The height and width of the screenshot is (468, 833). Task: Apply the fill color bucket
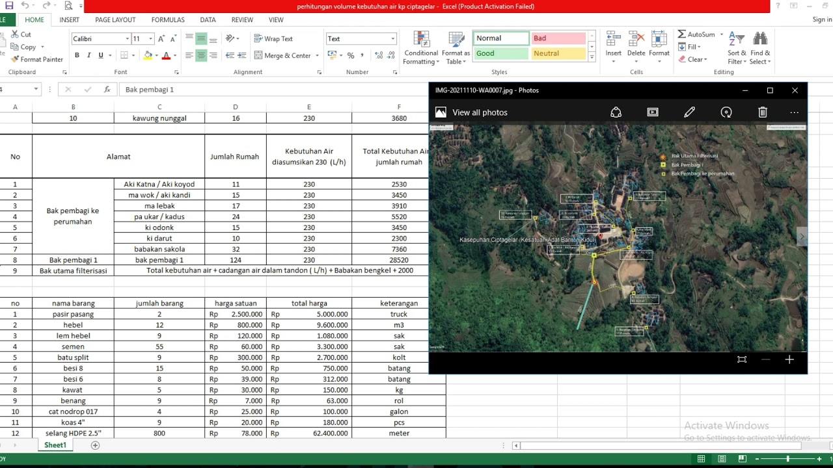[x=148, y=56]
